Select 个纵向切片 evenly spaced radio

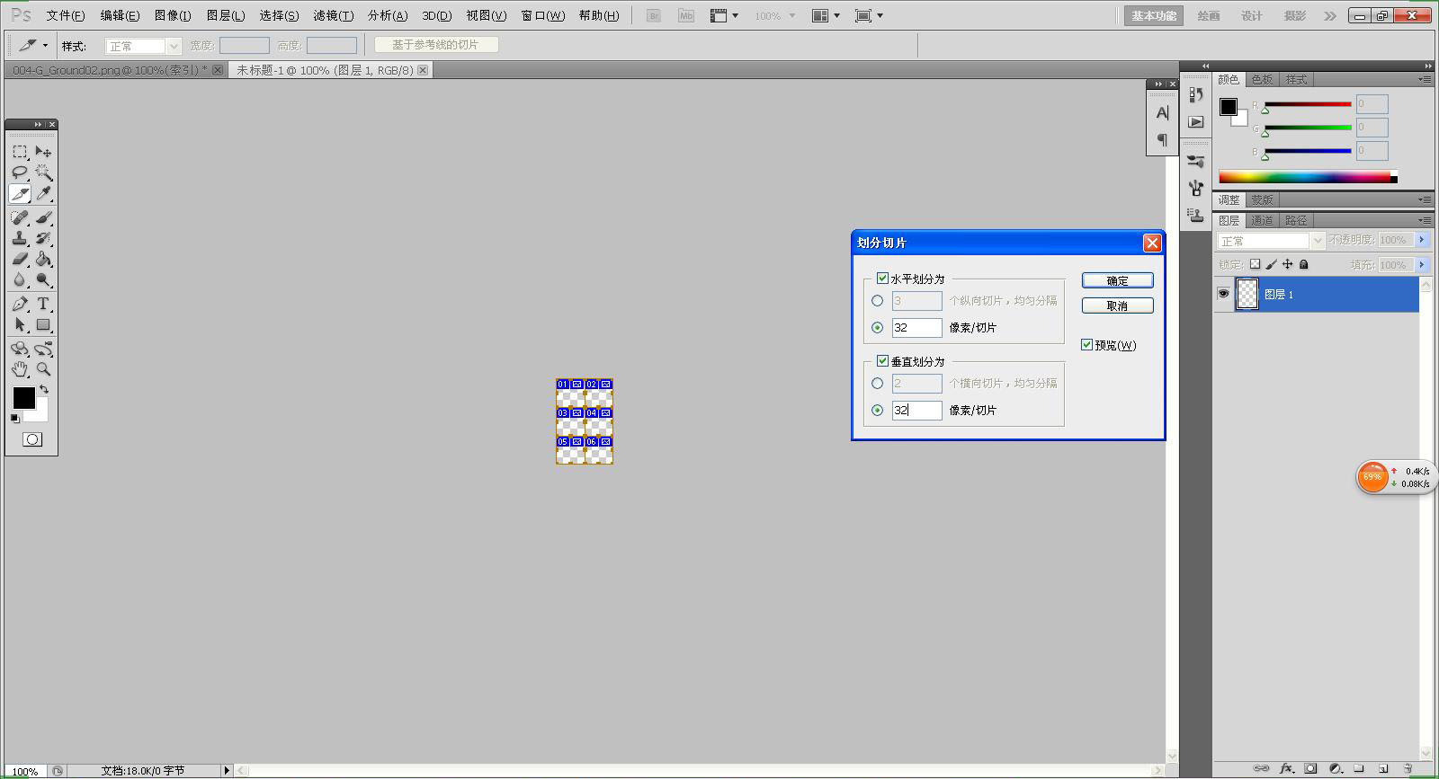[x=877, y=301]
